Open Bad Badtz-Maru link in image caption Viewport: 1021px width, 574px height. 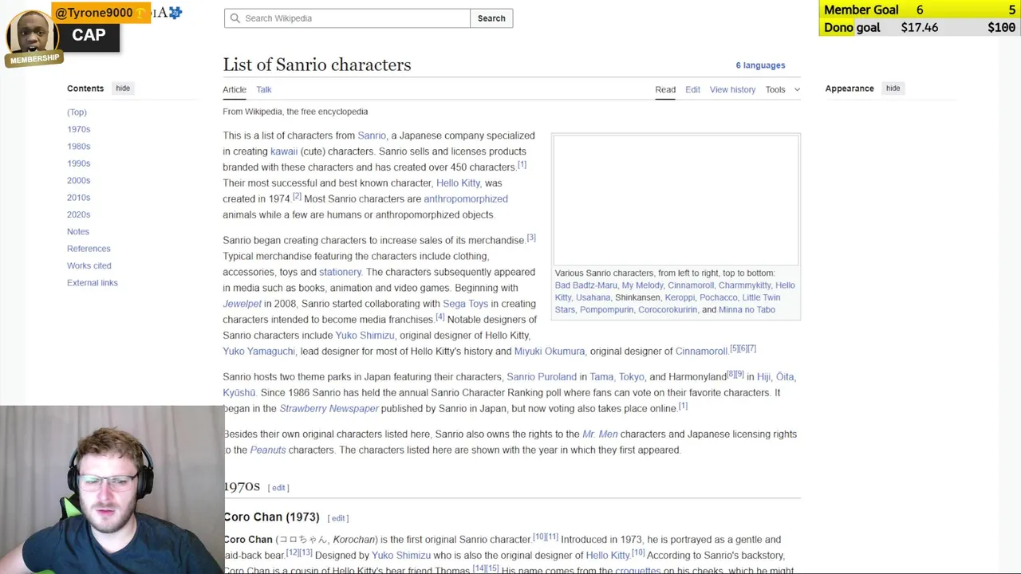coord(586,285)
